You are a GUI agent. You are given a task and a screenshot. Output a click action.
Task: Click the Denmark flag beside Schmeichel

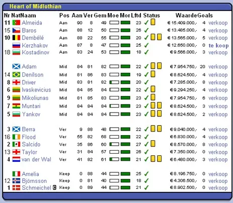[x=16, y=188]
